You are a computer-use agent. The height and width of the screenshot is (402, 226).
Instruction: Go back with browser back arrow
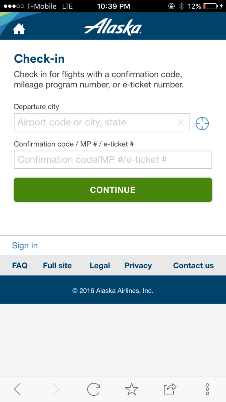(17, 389)
